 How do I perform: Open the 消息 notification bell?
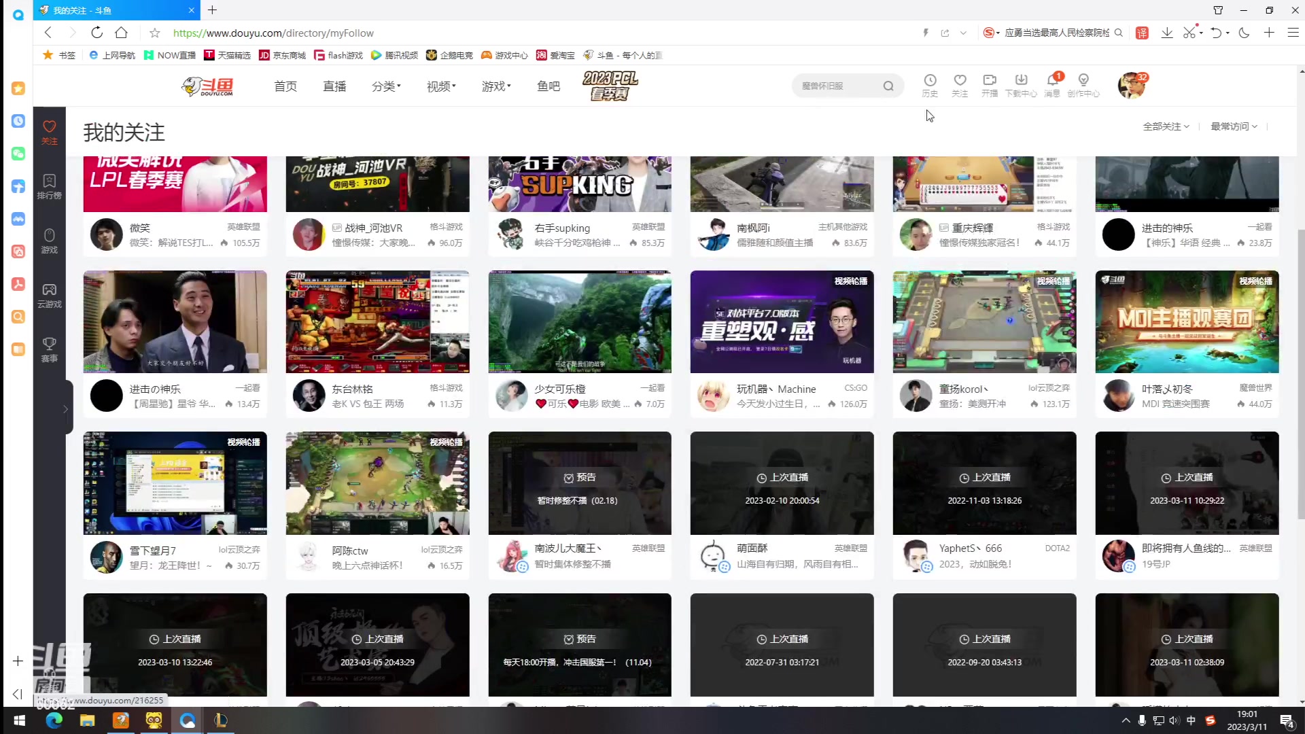pos(1052,85)
